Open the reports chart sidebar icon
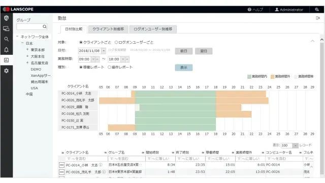The image size is (325, 183). pyautogui.click(x=7, y=60)
